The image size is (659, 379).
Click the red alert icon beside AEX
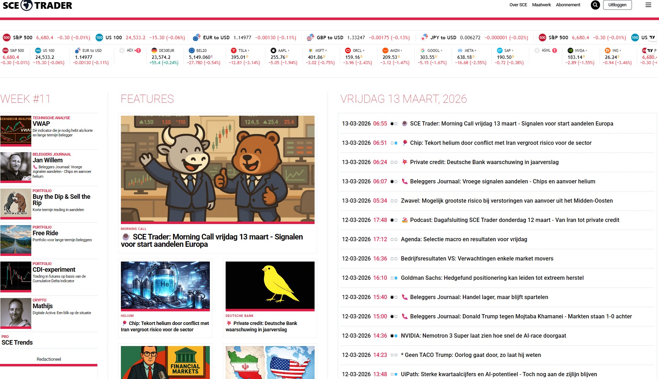138,50
